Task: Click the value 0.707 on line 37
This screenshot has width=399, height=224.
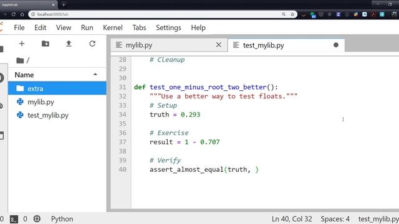Action: 210,142
